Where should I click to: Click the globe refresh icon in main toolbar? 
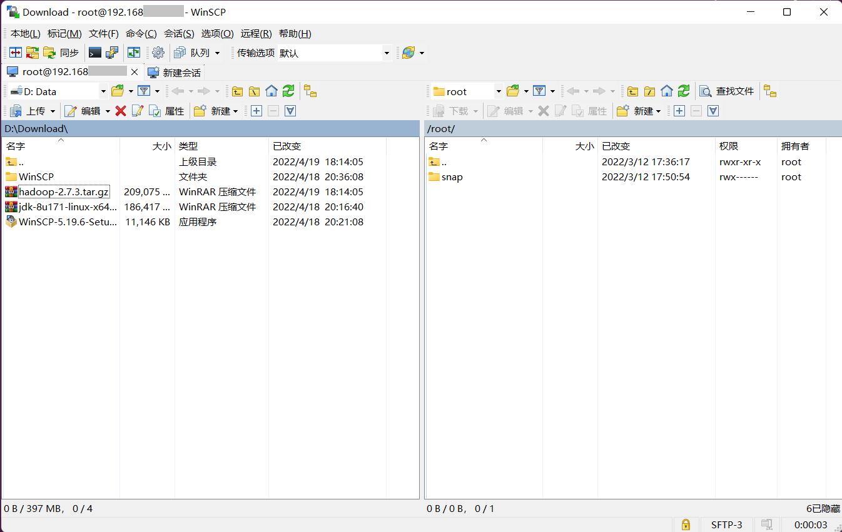408,53
